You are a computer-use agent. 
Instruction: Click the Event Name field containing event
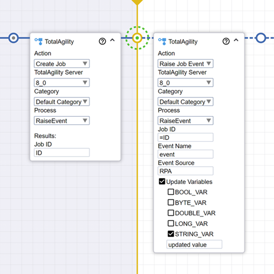pyautogui.click(x=185, y=154)
